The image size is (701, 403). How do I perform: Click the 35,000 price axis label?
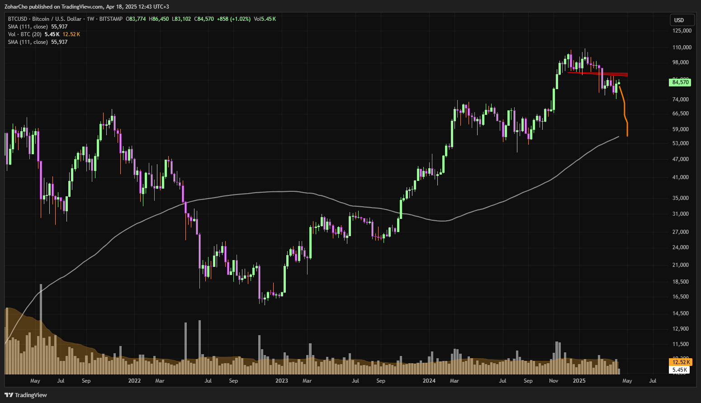[681, 198]
